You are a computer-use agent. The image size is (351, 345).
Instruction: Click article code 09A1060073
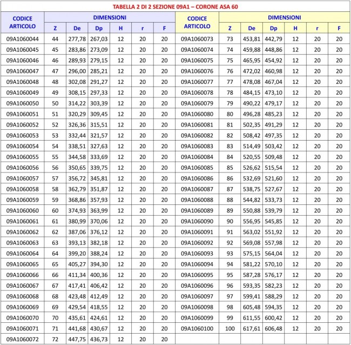coord(197,39)
